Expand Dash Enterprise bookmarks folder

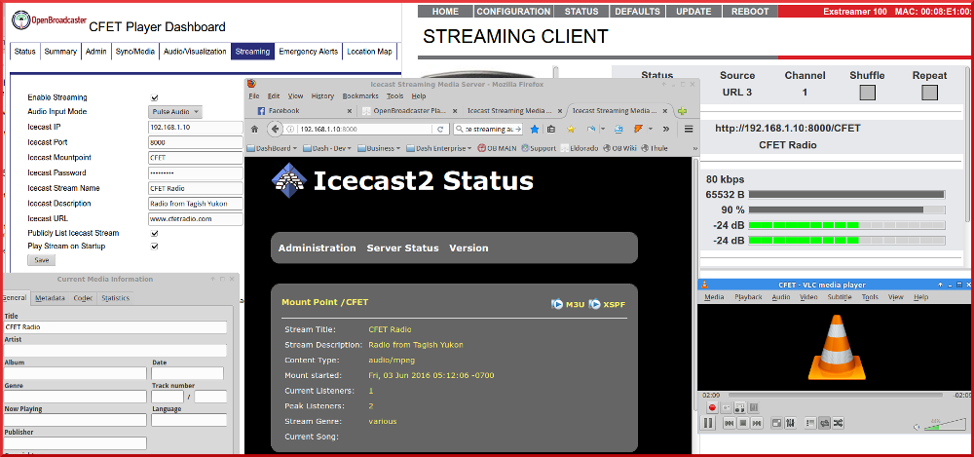tap(439, 148)
